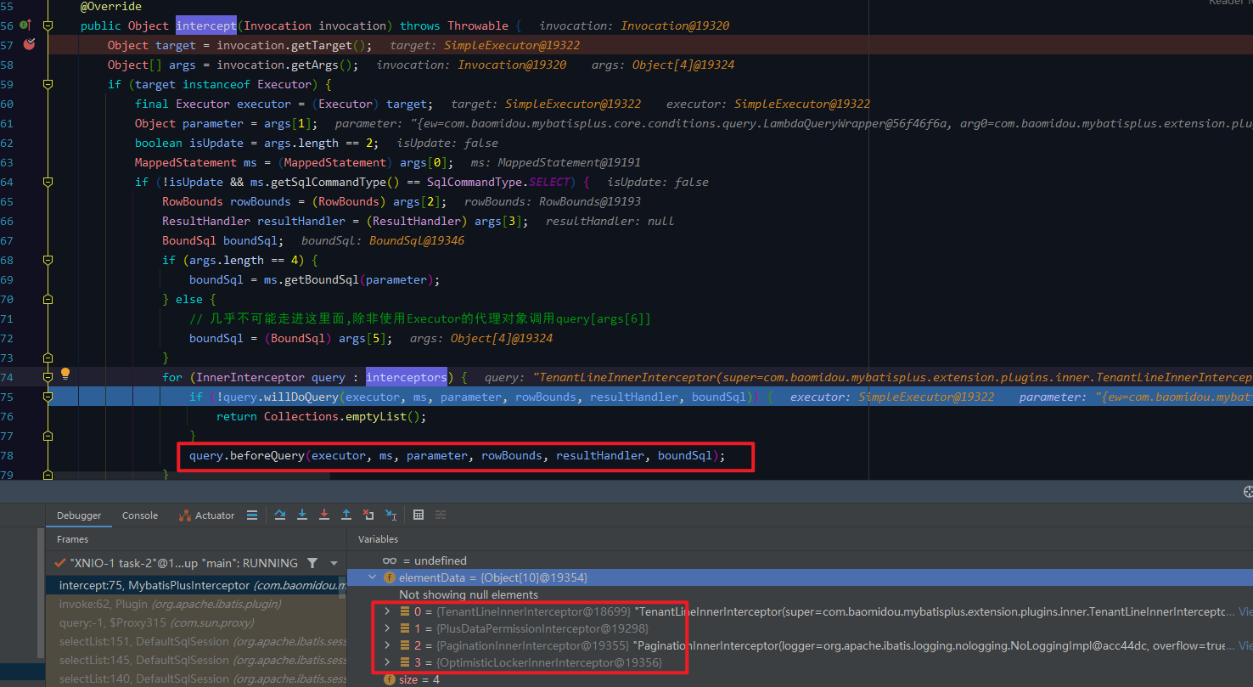Viewport: 1253px width, 687px height.
Task: Click the query.beforeQuery call on line 78
Action: pyautogui.click(x=458, y=456)
